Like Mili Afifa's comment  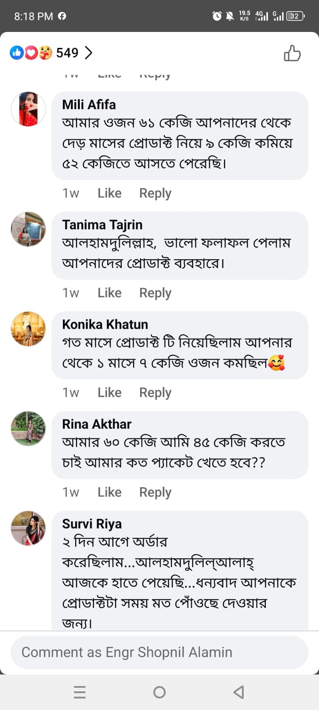[x=109, y=193]
